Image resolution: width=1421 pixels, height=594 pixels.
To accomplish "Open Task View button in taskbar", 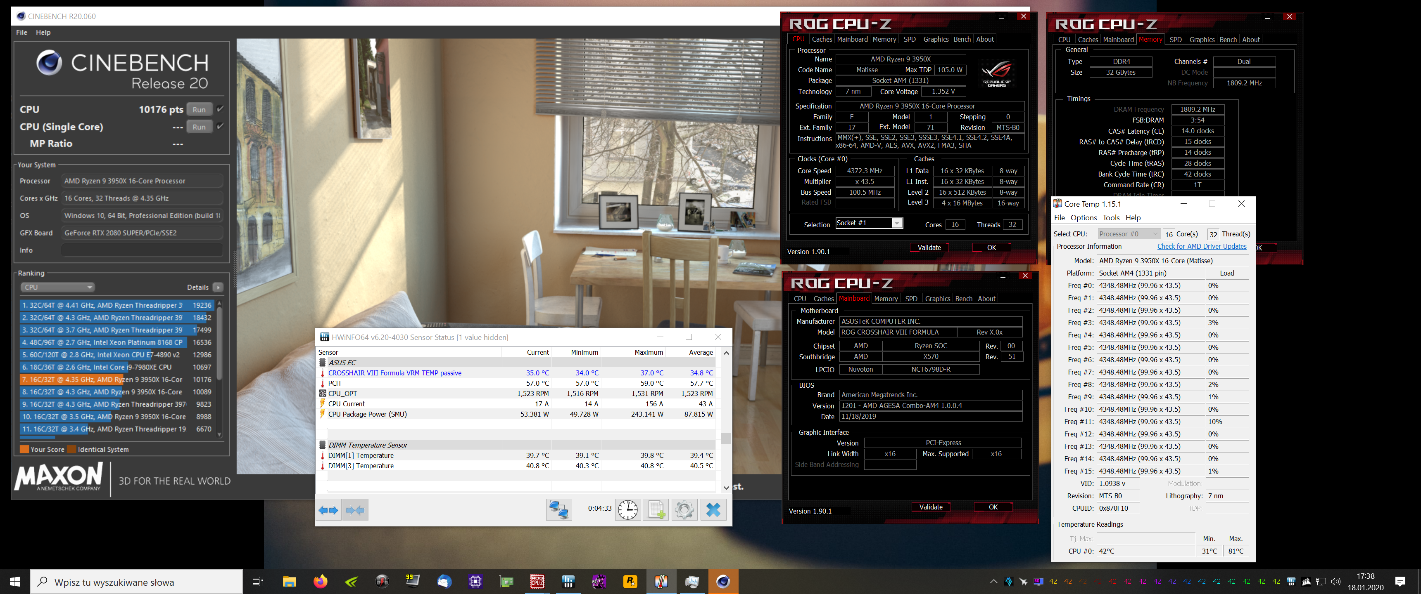I will click(258, 581).
